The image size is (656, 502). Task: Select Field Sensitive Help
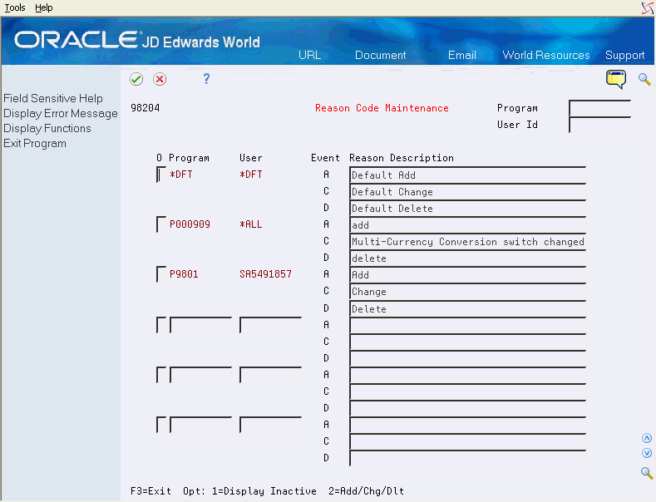53,98
